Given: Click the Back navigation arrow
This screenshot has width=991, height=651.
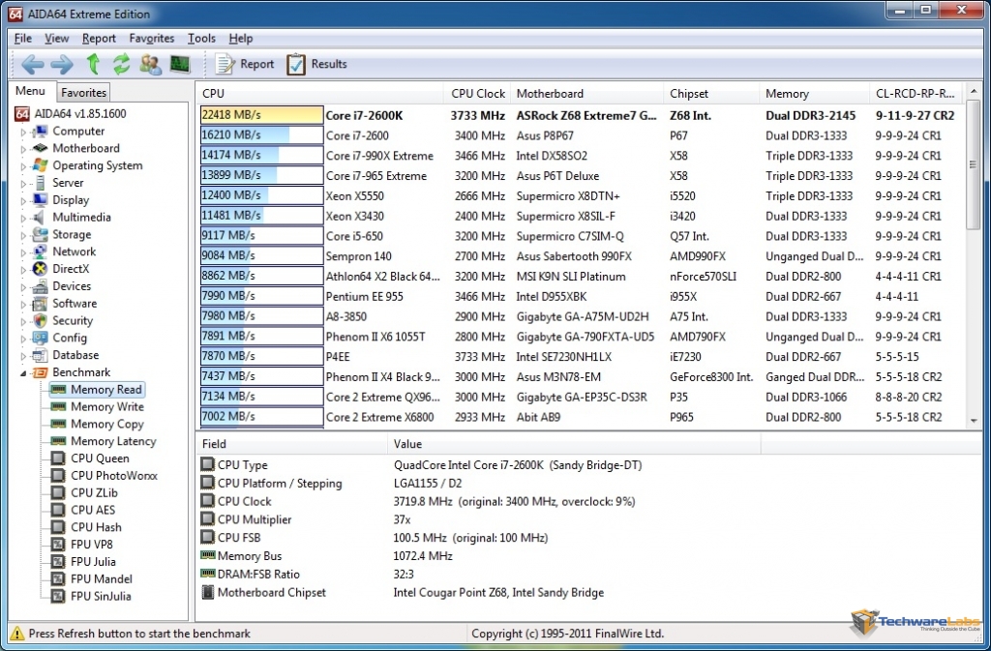Looking at the screenshot, I should tap(32, 64).
